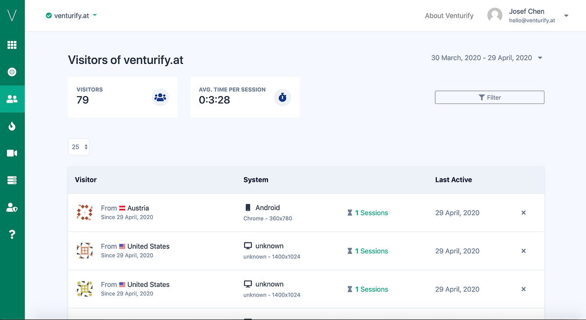Click the From Austria visitor name
Image resolution: width=586 pixels, height=320 pixels.
pos(125,208)
